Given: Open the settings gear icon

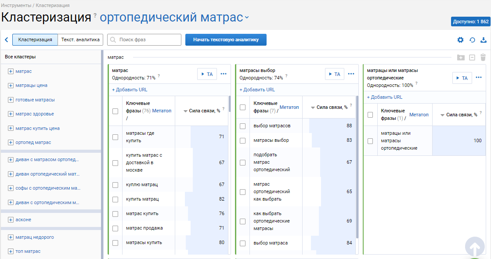Looking at the screenshot, I should (460, 40).
